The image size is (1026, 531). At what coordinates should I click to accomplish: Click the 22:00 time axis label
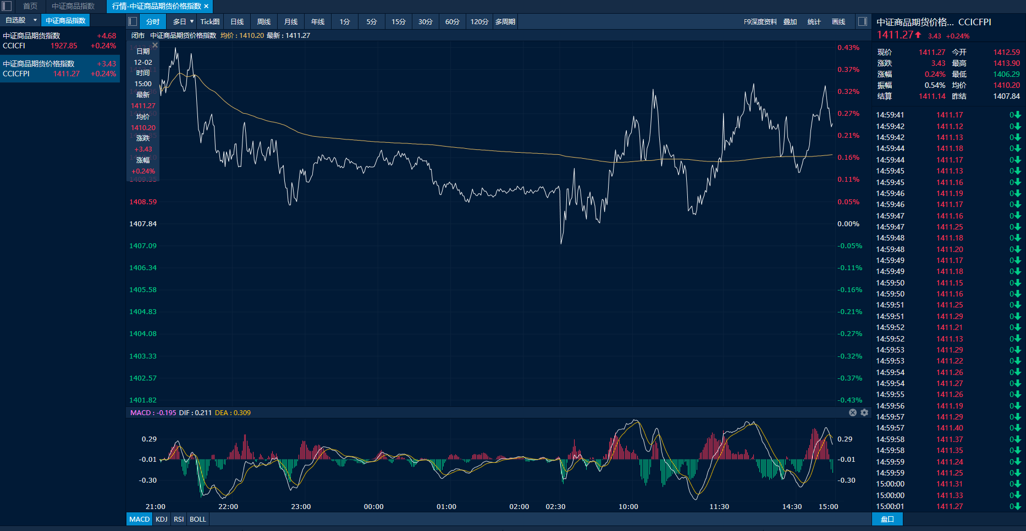point(228,506)
